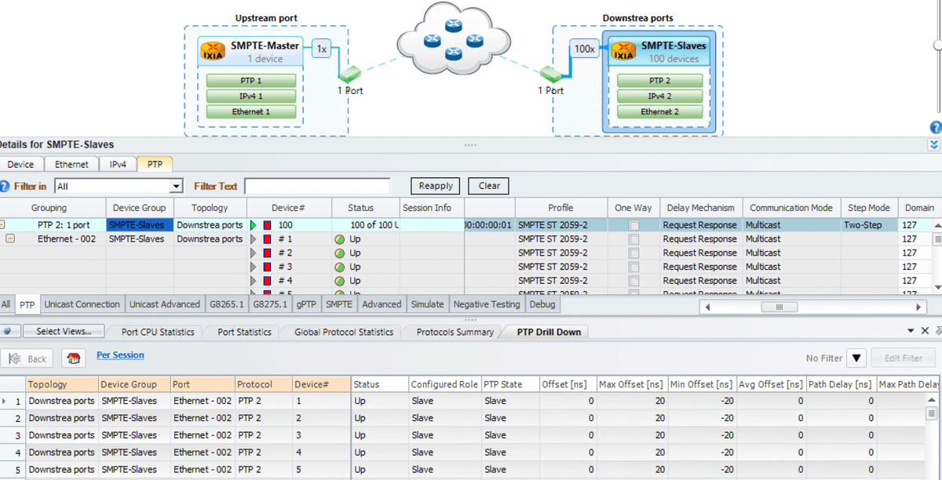Click the Two-Step cell in Step Mode column

(x=869, y=225)
